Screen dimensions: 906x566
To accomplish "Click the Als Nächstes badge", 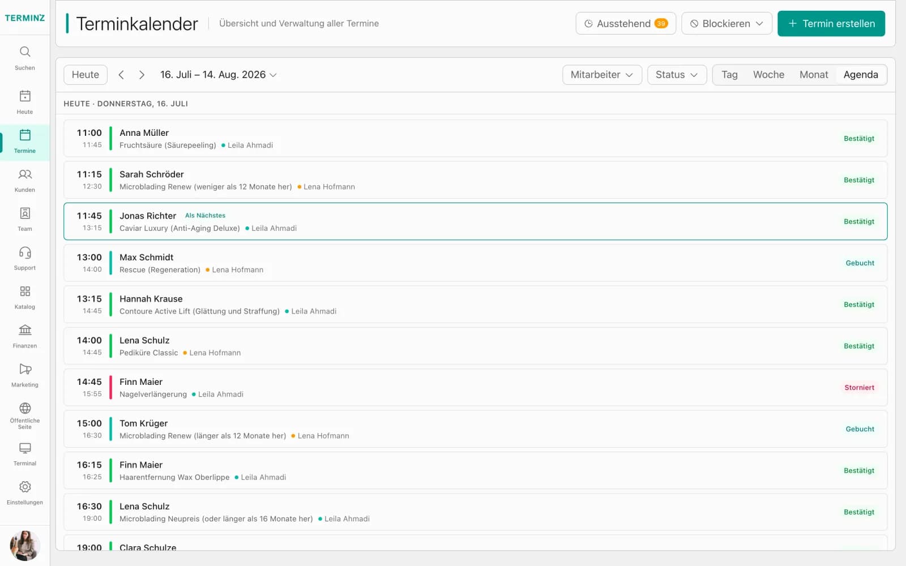I will [205, 216].
